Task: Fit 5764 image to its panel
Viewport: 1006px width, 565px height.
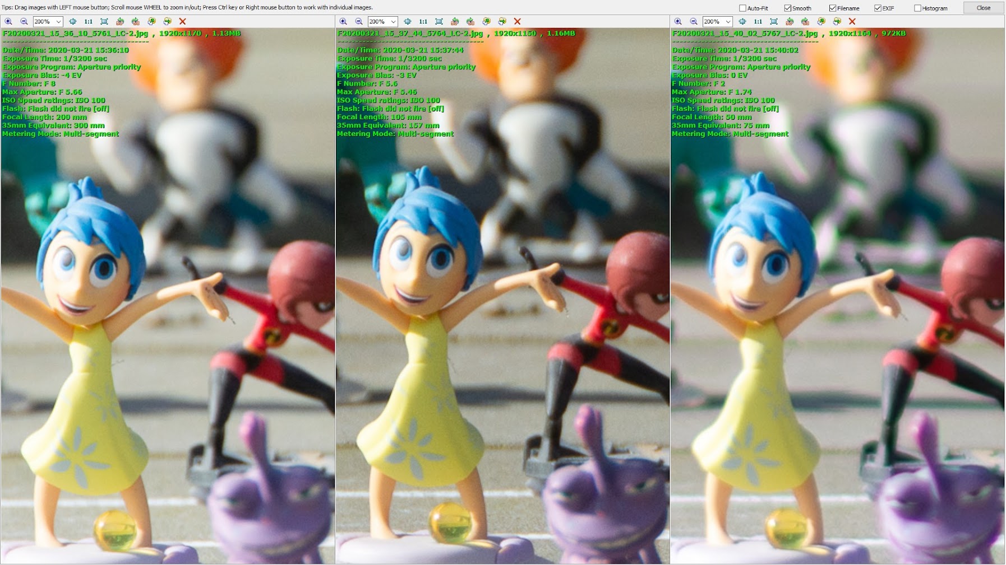Action: pyautogui.click(x=439, y=21)
